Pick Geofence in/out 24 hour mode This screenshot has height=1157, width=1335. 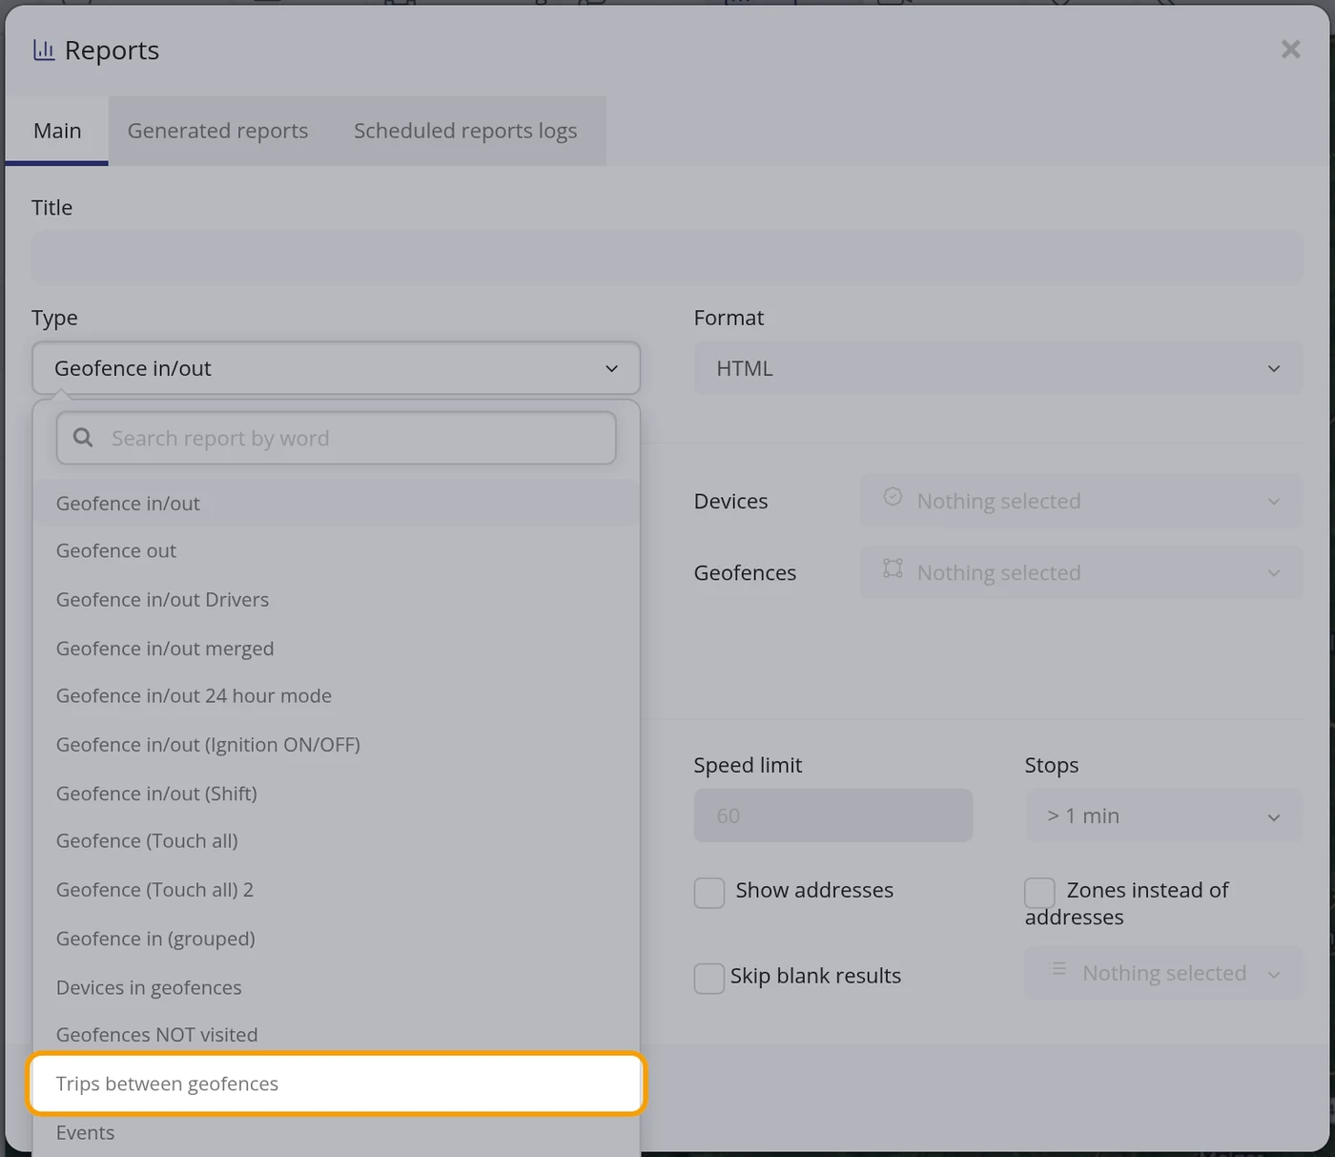click(336, 696)
